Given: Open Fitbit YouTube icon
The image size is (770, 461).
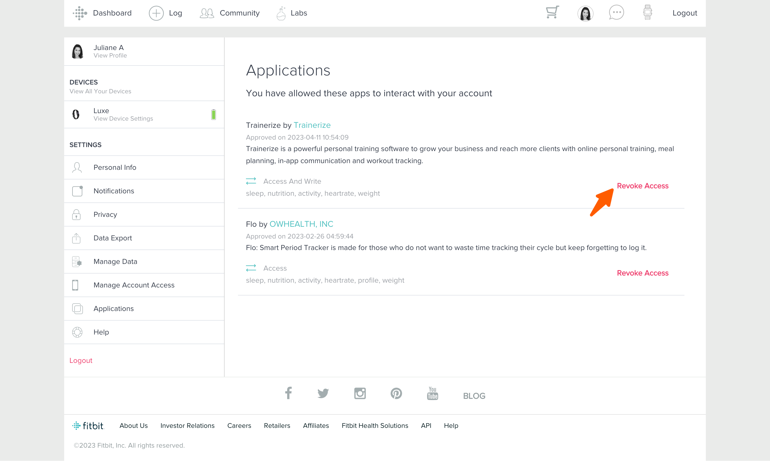Looking at the screenshot, I should tap(432, 394).
